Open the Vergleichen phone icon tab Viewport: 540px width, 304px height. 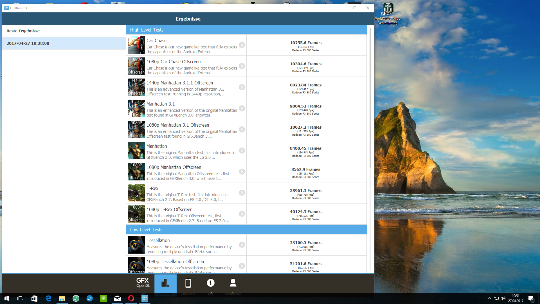(188, 283)
